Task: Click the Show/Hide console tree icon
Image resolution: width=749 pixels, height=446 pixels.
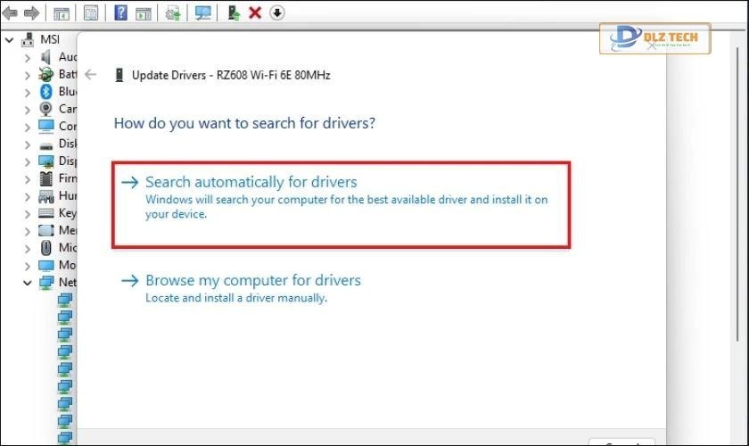Action: pos(62,12)
